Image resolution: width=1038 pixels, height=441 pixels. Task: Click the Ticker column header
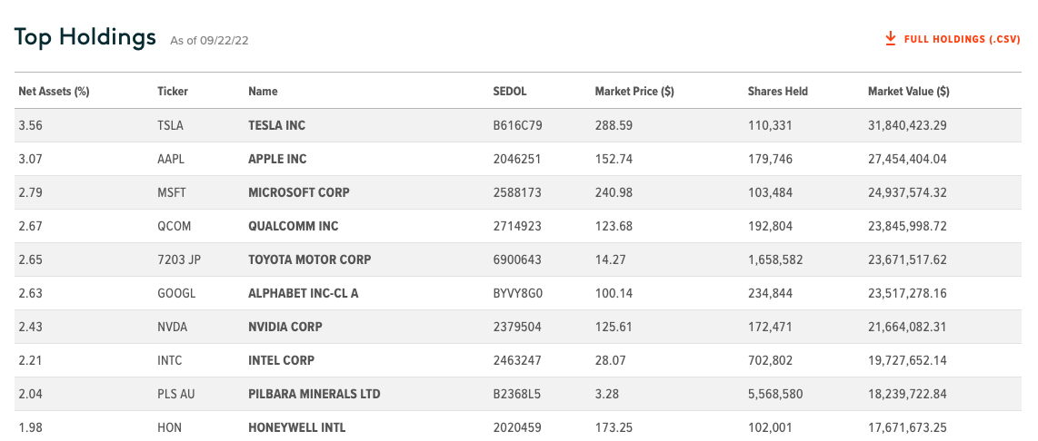pos(173,92)
